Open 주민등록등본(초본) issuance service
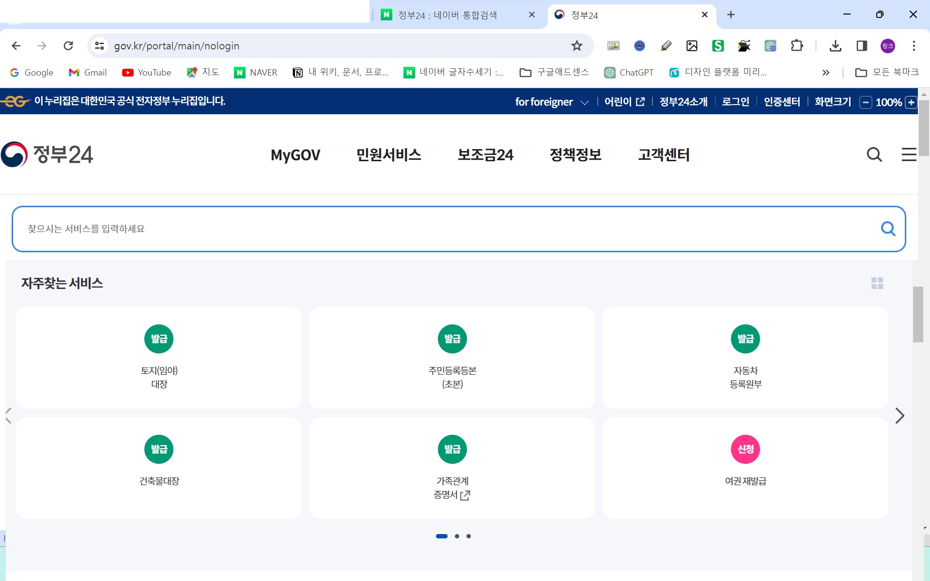The width and height of the screenshot is (930, 581). 452,357
